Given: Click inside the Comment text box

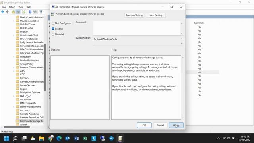Looking at the screenshot, I should point(137,28).
